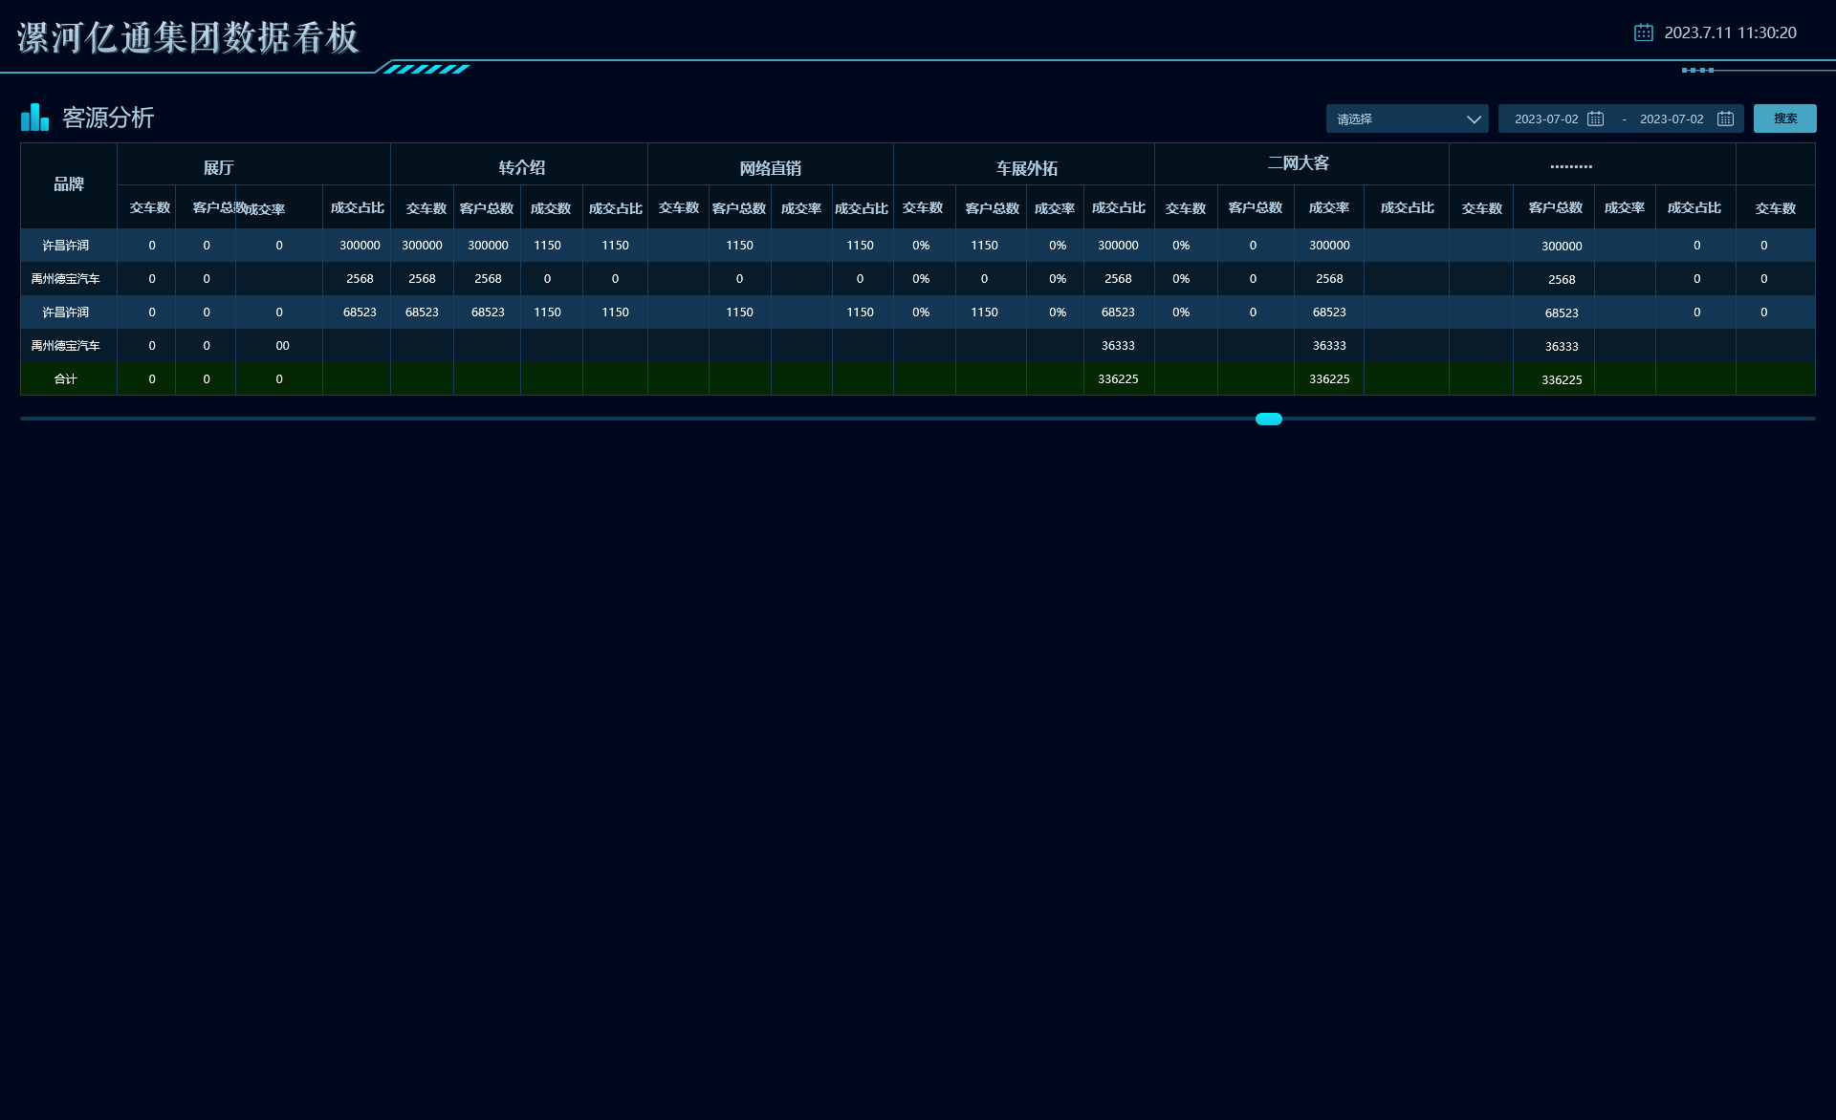This screenshot has height=1120, width=1836.
Task: Click 336225 in the 二网大客 成交率 column
Action: (x=1329, y=379)
